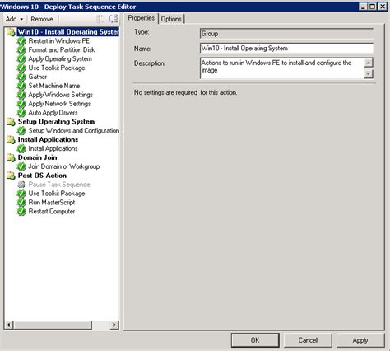
Task: Click the Description scroll up arrow
Action: (x=369, y=63)
